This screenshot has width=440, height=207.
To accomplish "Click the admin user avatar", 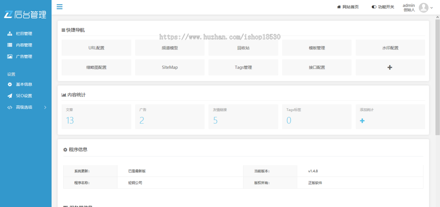I will click(x=423, y=7).
